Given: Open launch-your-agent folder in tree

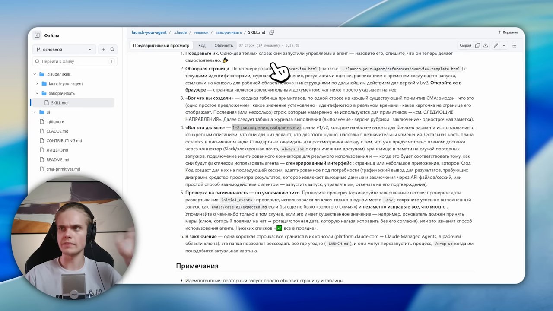Looking at the screenshot, I should (x=66, y=84).
